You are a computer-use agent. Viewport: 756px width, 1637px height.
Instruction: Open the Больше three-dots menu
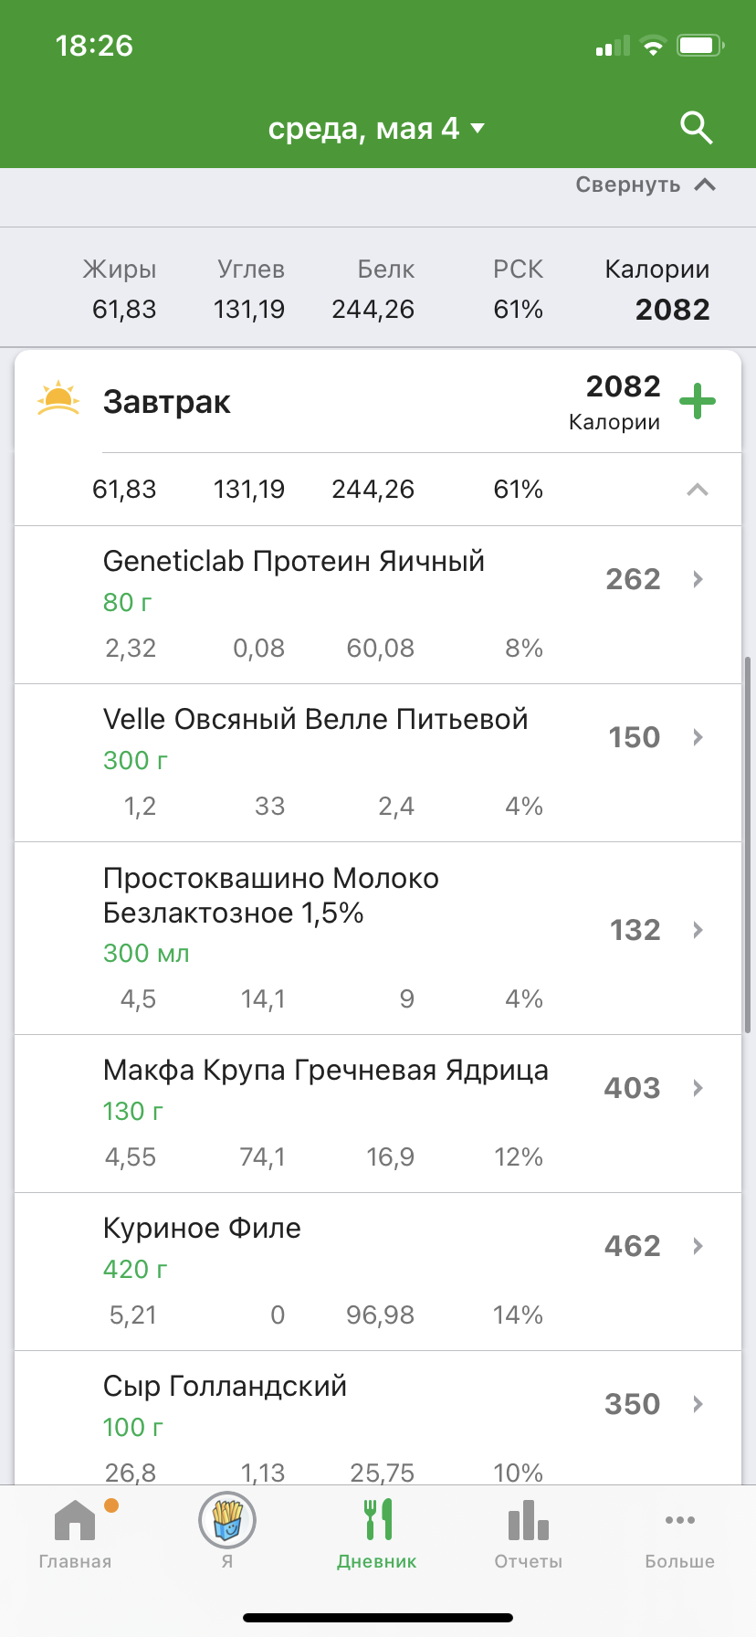(x=680, y=1535)
